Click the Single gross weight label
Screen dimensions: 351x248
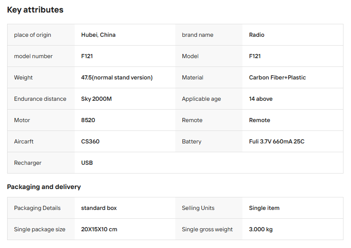point(207,229)
